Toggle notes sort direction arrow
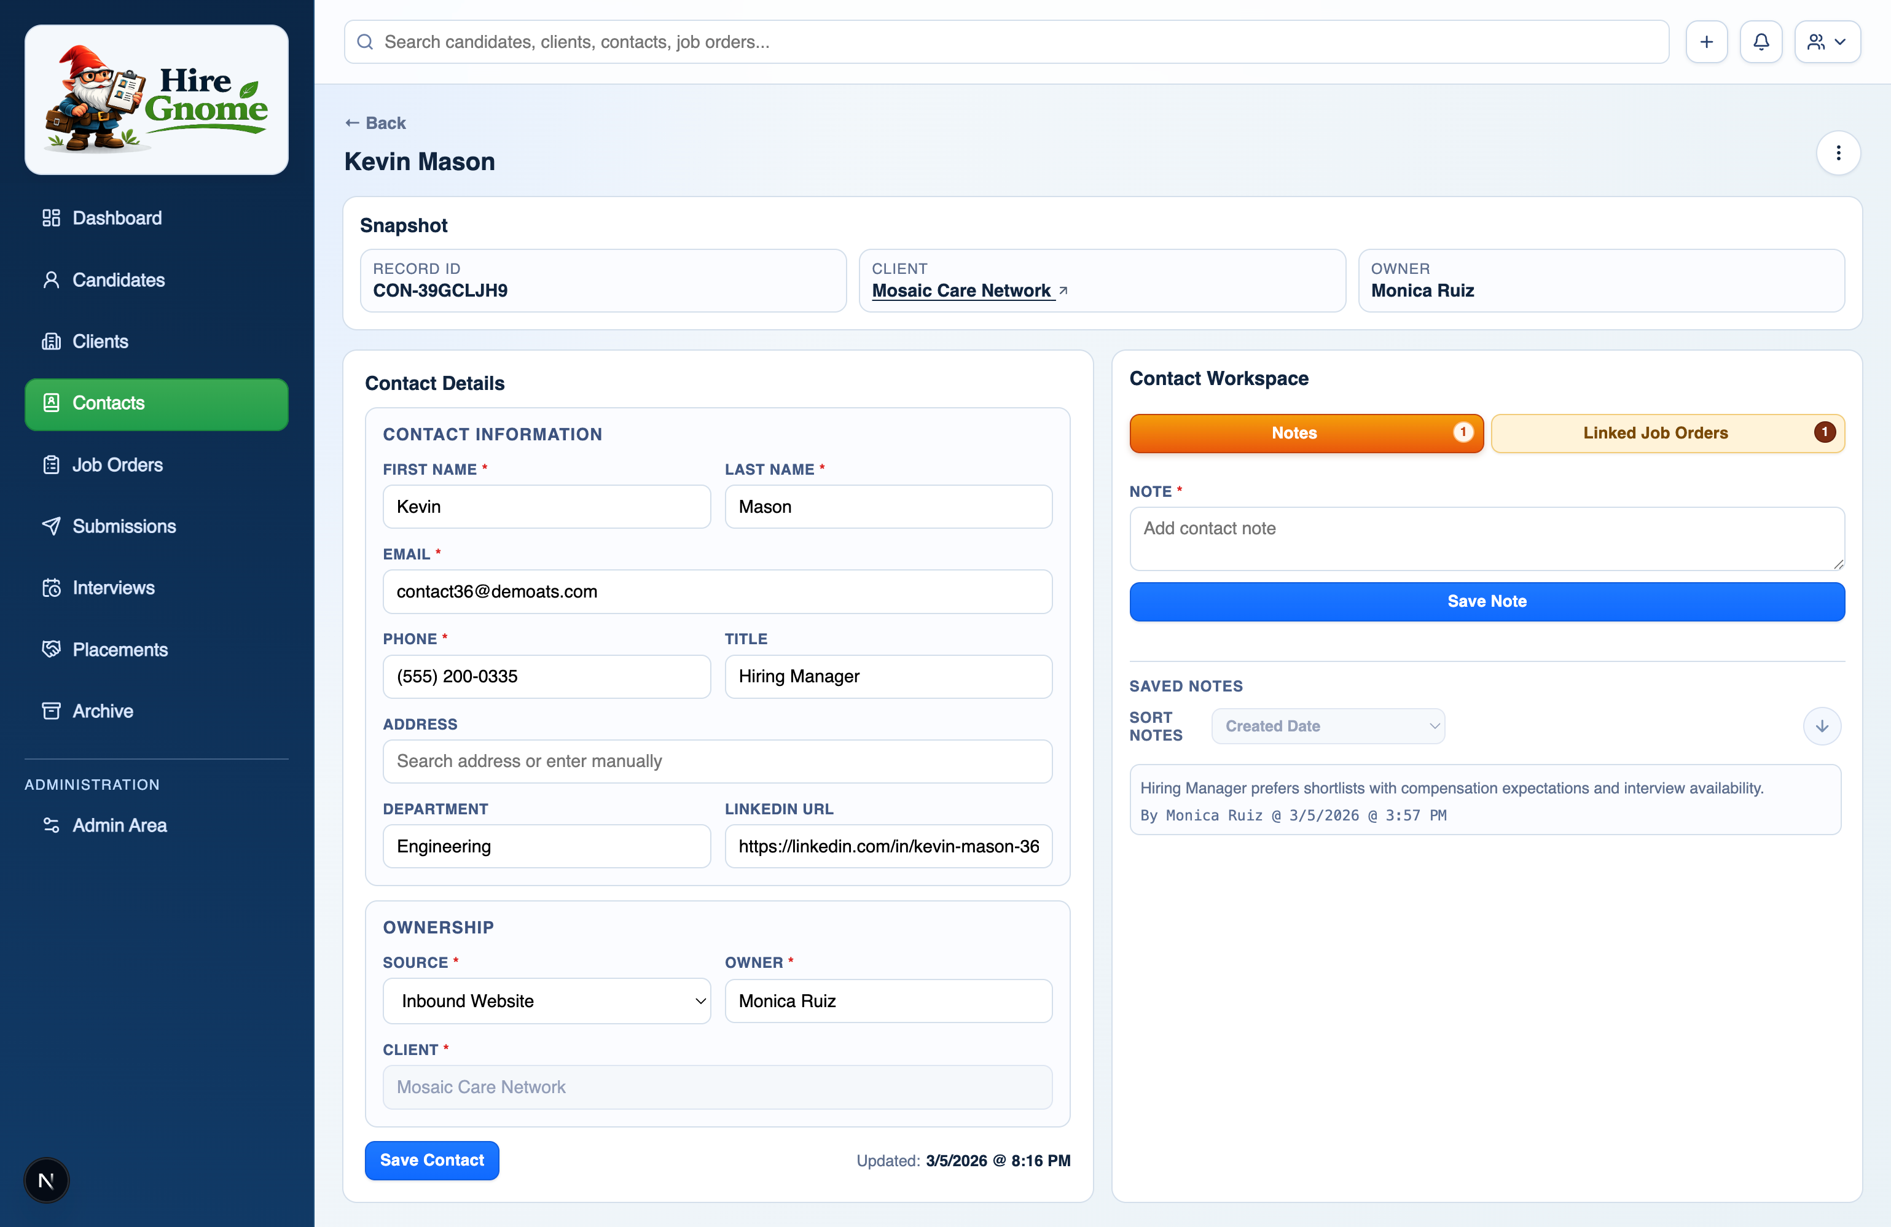Image resolution: width=1891 pixels, height=1227 pixels. pyautogui.click(x=1821, y=726)
